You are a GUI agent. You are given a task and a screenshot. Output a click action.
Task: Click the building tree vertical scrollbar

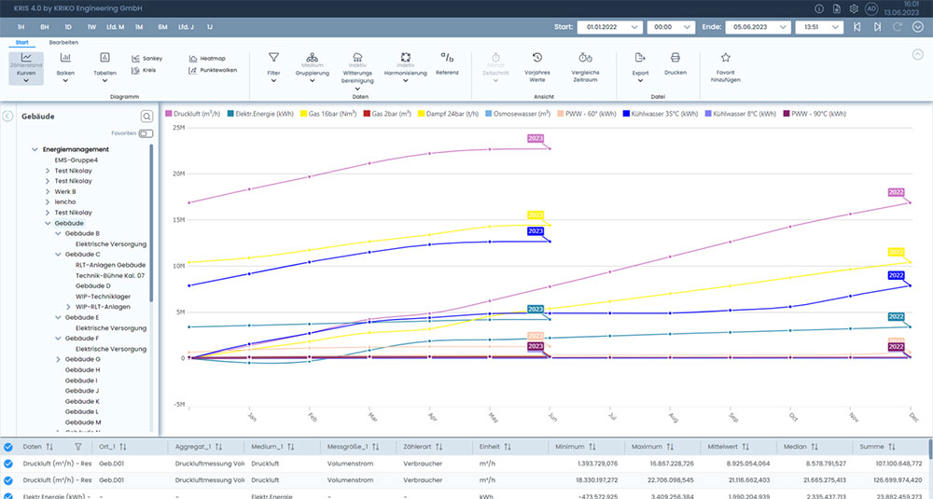tap(151, 223)
